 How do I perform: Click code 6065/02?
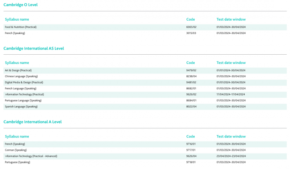point(191,27)
